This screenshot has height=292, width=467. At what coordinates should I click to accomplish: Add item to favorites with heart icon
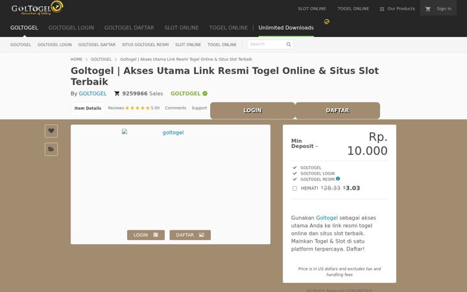(51, 131)
